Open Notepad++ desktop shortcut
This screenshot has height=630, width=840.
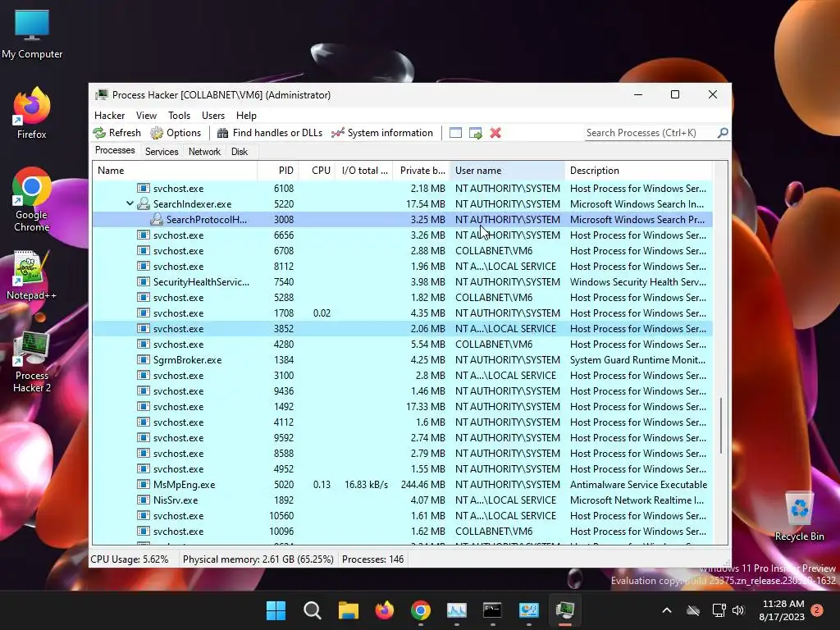32,276
